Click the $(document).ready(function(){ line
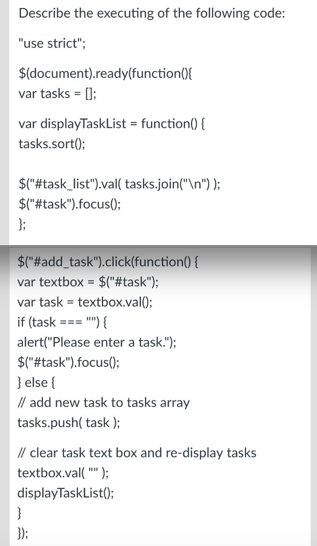The image size is (317, 546). pos(106,74)
